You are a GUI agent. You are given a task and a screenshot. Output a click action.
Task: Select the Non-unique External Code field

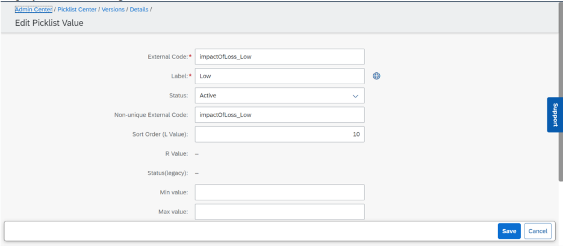[280, 115]
